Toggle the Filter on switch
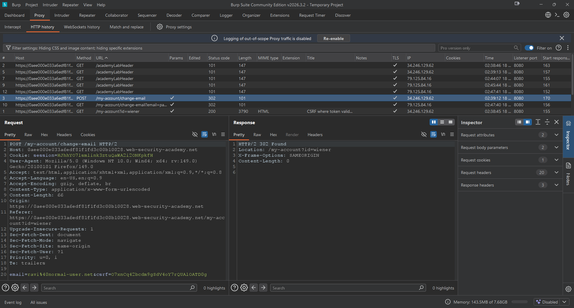The width and height of the screenshot is (574, 308). point(529,48)
